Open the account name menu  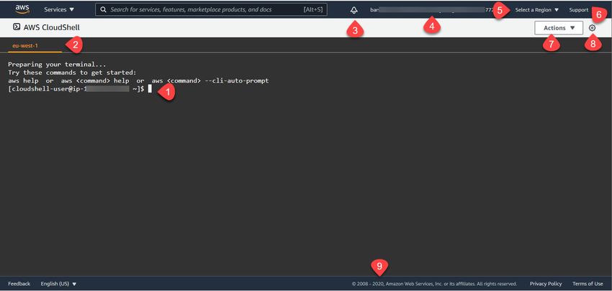[x=432, y=10]
